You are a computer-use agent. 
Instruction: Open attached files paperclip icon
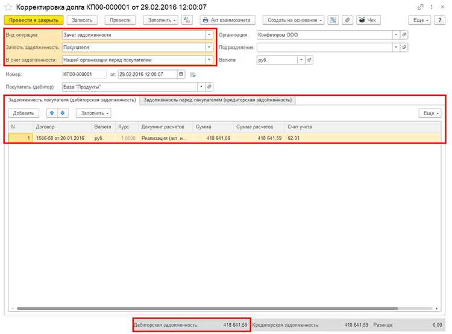coord(347,20)
